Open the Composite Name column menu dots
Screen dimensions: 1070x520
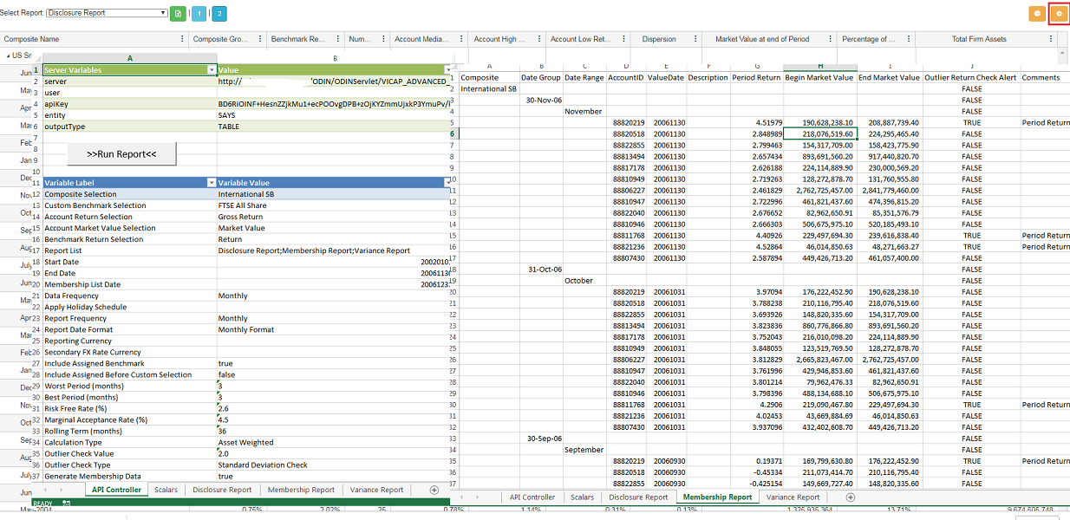(x=181, y=39)
